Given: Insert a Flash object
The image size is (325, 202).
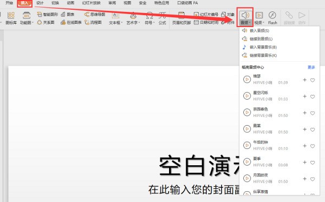Looking at the screenshot, I should coord(272,18).
